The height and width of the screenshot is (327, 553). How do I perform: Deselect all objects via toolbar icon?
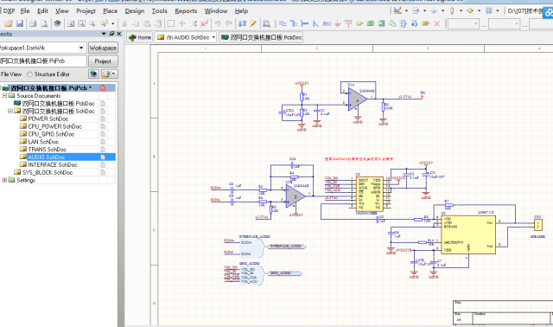tap(194, 23)
